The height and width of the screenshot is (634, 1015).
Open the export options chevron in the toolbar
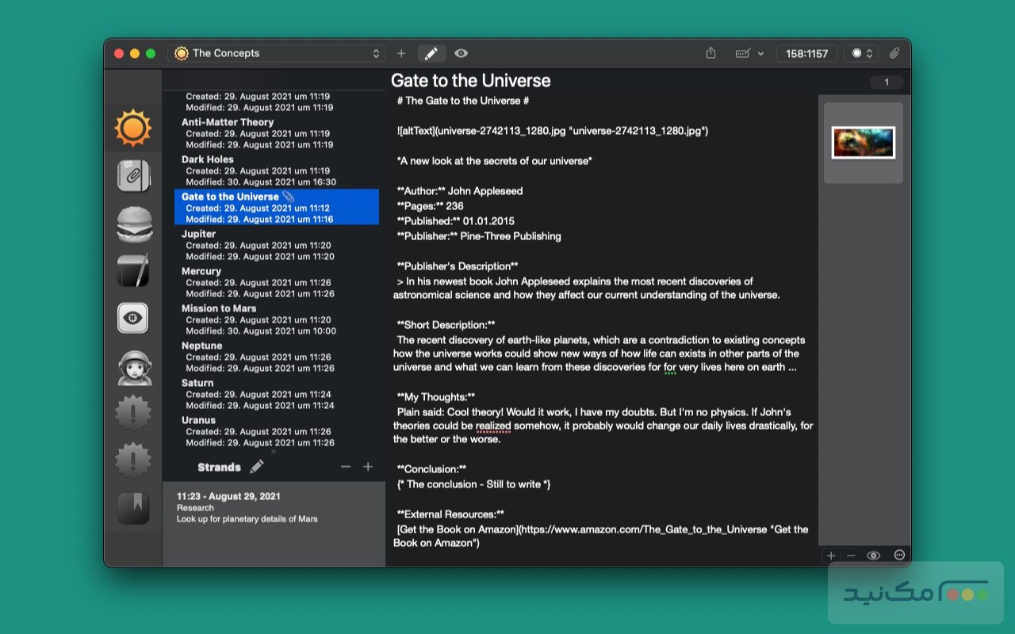click(x=760, y=53)
